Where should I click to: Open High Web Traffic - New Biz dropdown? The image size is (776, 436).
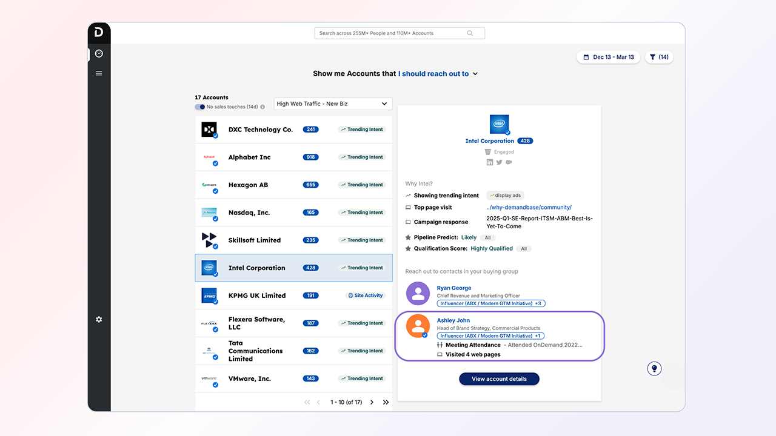(x=333, y=104)
